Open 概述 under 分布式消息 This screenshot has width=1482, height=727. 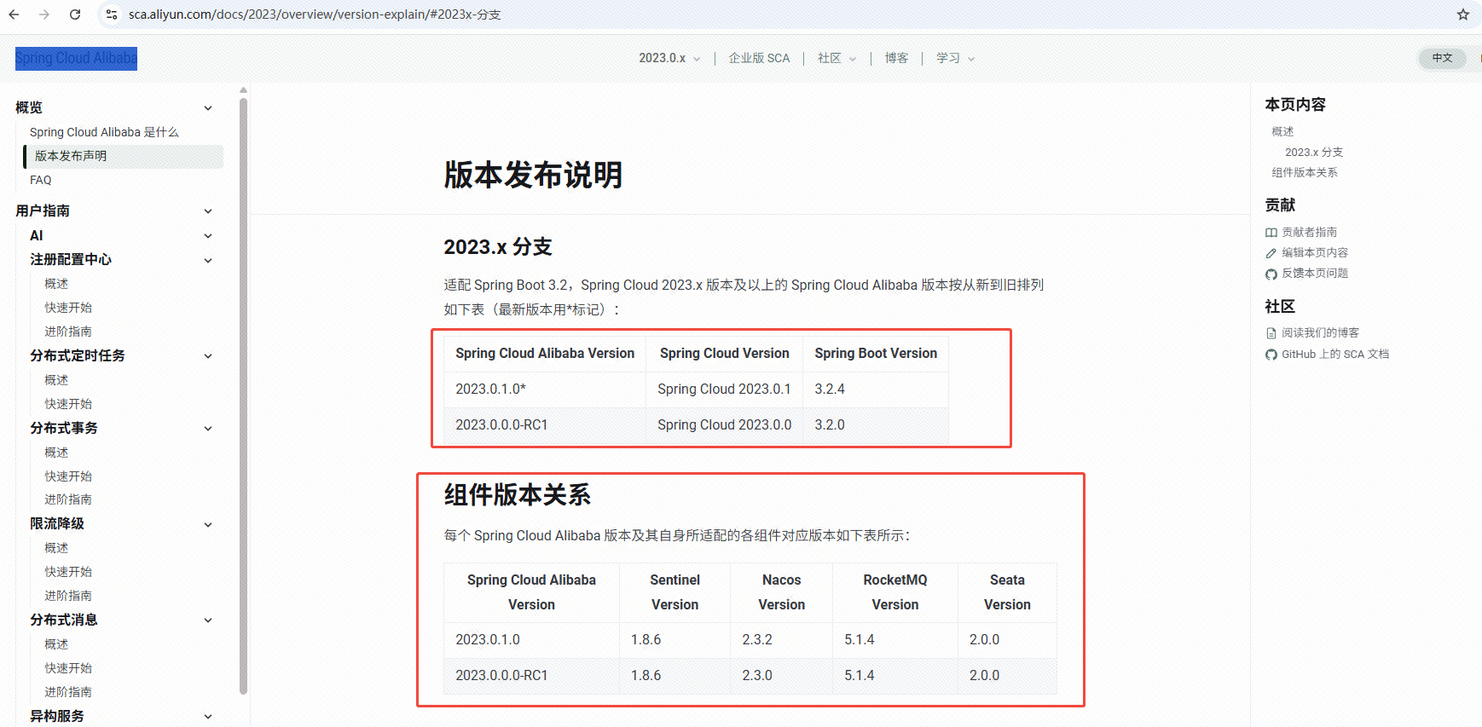56,644
